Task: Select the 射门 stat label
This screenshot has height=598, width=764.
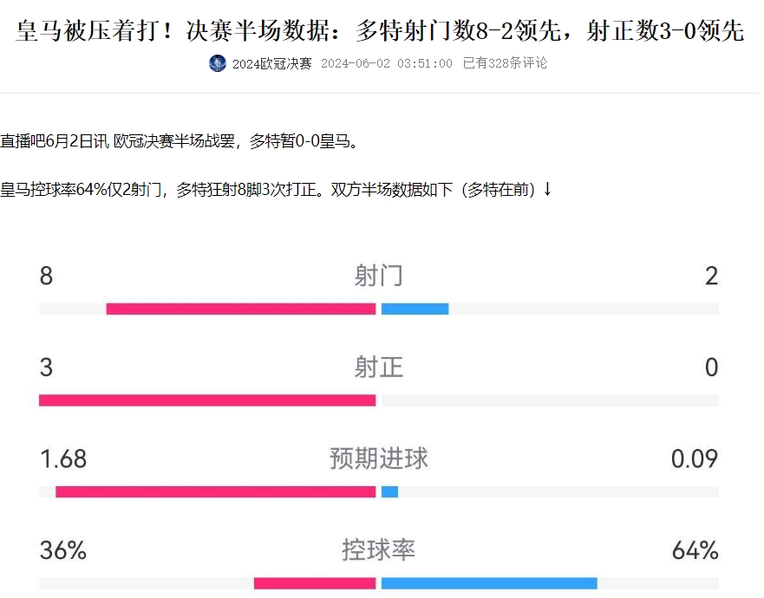Action: [379, 276]
